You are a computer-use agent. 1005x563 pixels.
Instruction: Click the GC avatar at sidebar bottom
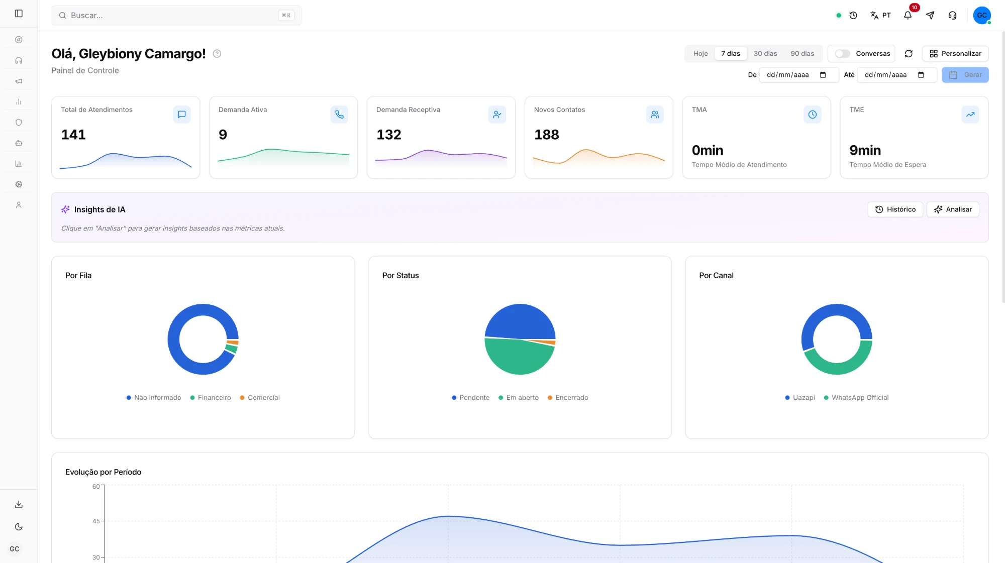[x=15, y=549]
